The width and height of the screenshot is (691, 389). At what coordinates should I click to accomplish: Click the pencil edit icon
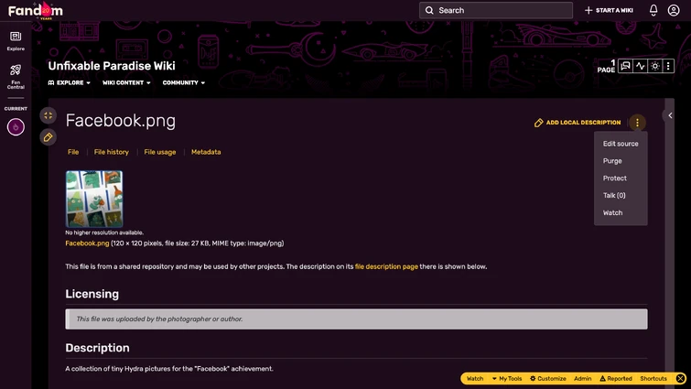pos(48,136)
